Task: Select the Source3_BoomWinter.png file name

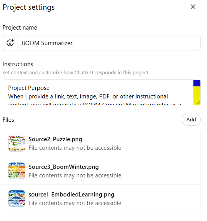Action: click(x=64, y=167)
